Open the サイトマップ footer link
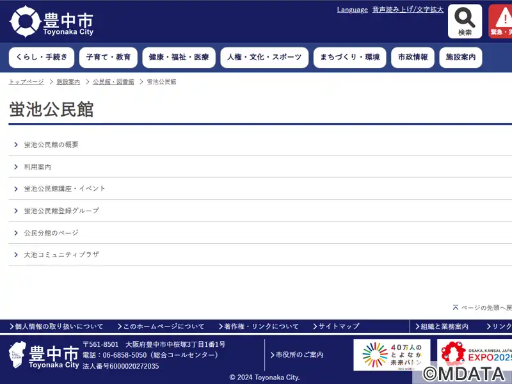Viewport: 512px width, 384px height. pyautogui.click(x=339, y=326)
